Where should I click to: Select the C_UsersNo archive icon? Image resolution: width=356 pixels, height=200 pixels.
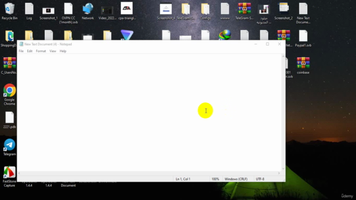(x=9, y=66)
